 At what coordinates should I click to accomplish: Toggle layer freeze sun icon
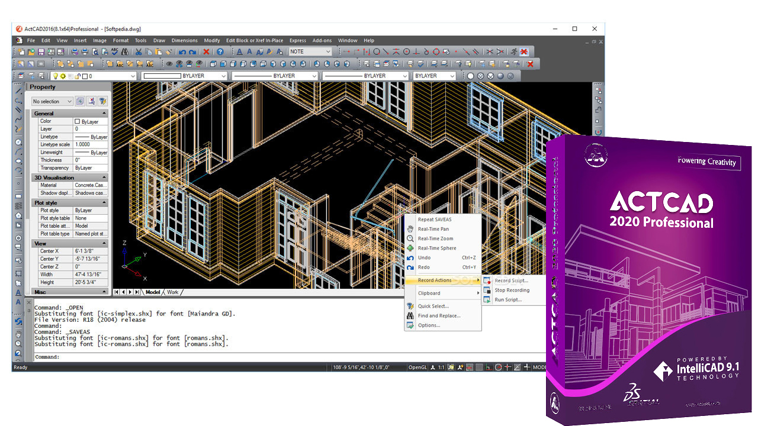(62, 76)
